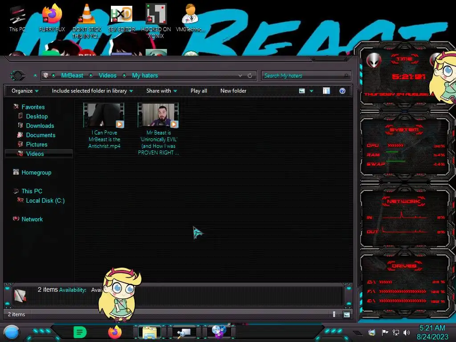456x342 pixels.
Task: Select Favorites in navigation pane
Action: coord(33,107)
